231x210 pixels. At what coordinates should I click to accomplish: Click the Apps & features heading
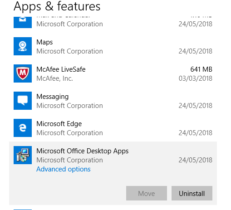click(57, 6)
